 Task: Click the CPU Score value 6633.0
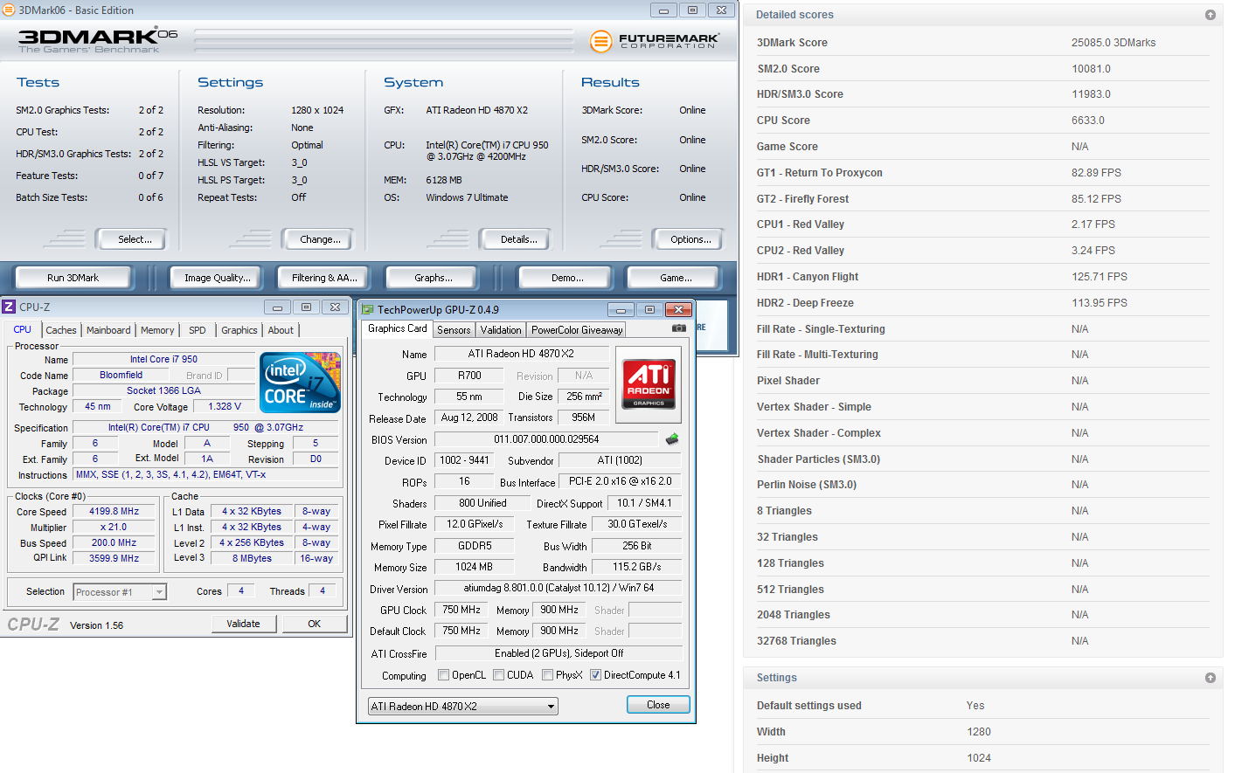click(1088, 121)
